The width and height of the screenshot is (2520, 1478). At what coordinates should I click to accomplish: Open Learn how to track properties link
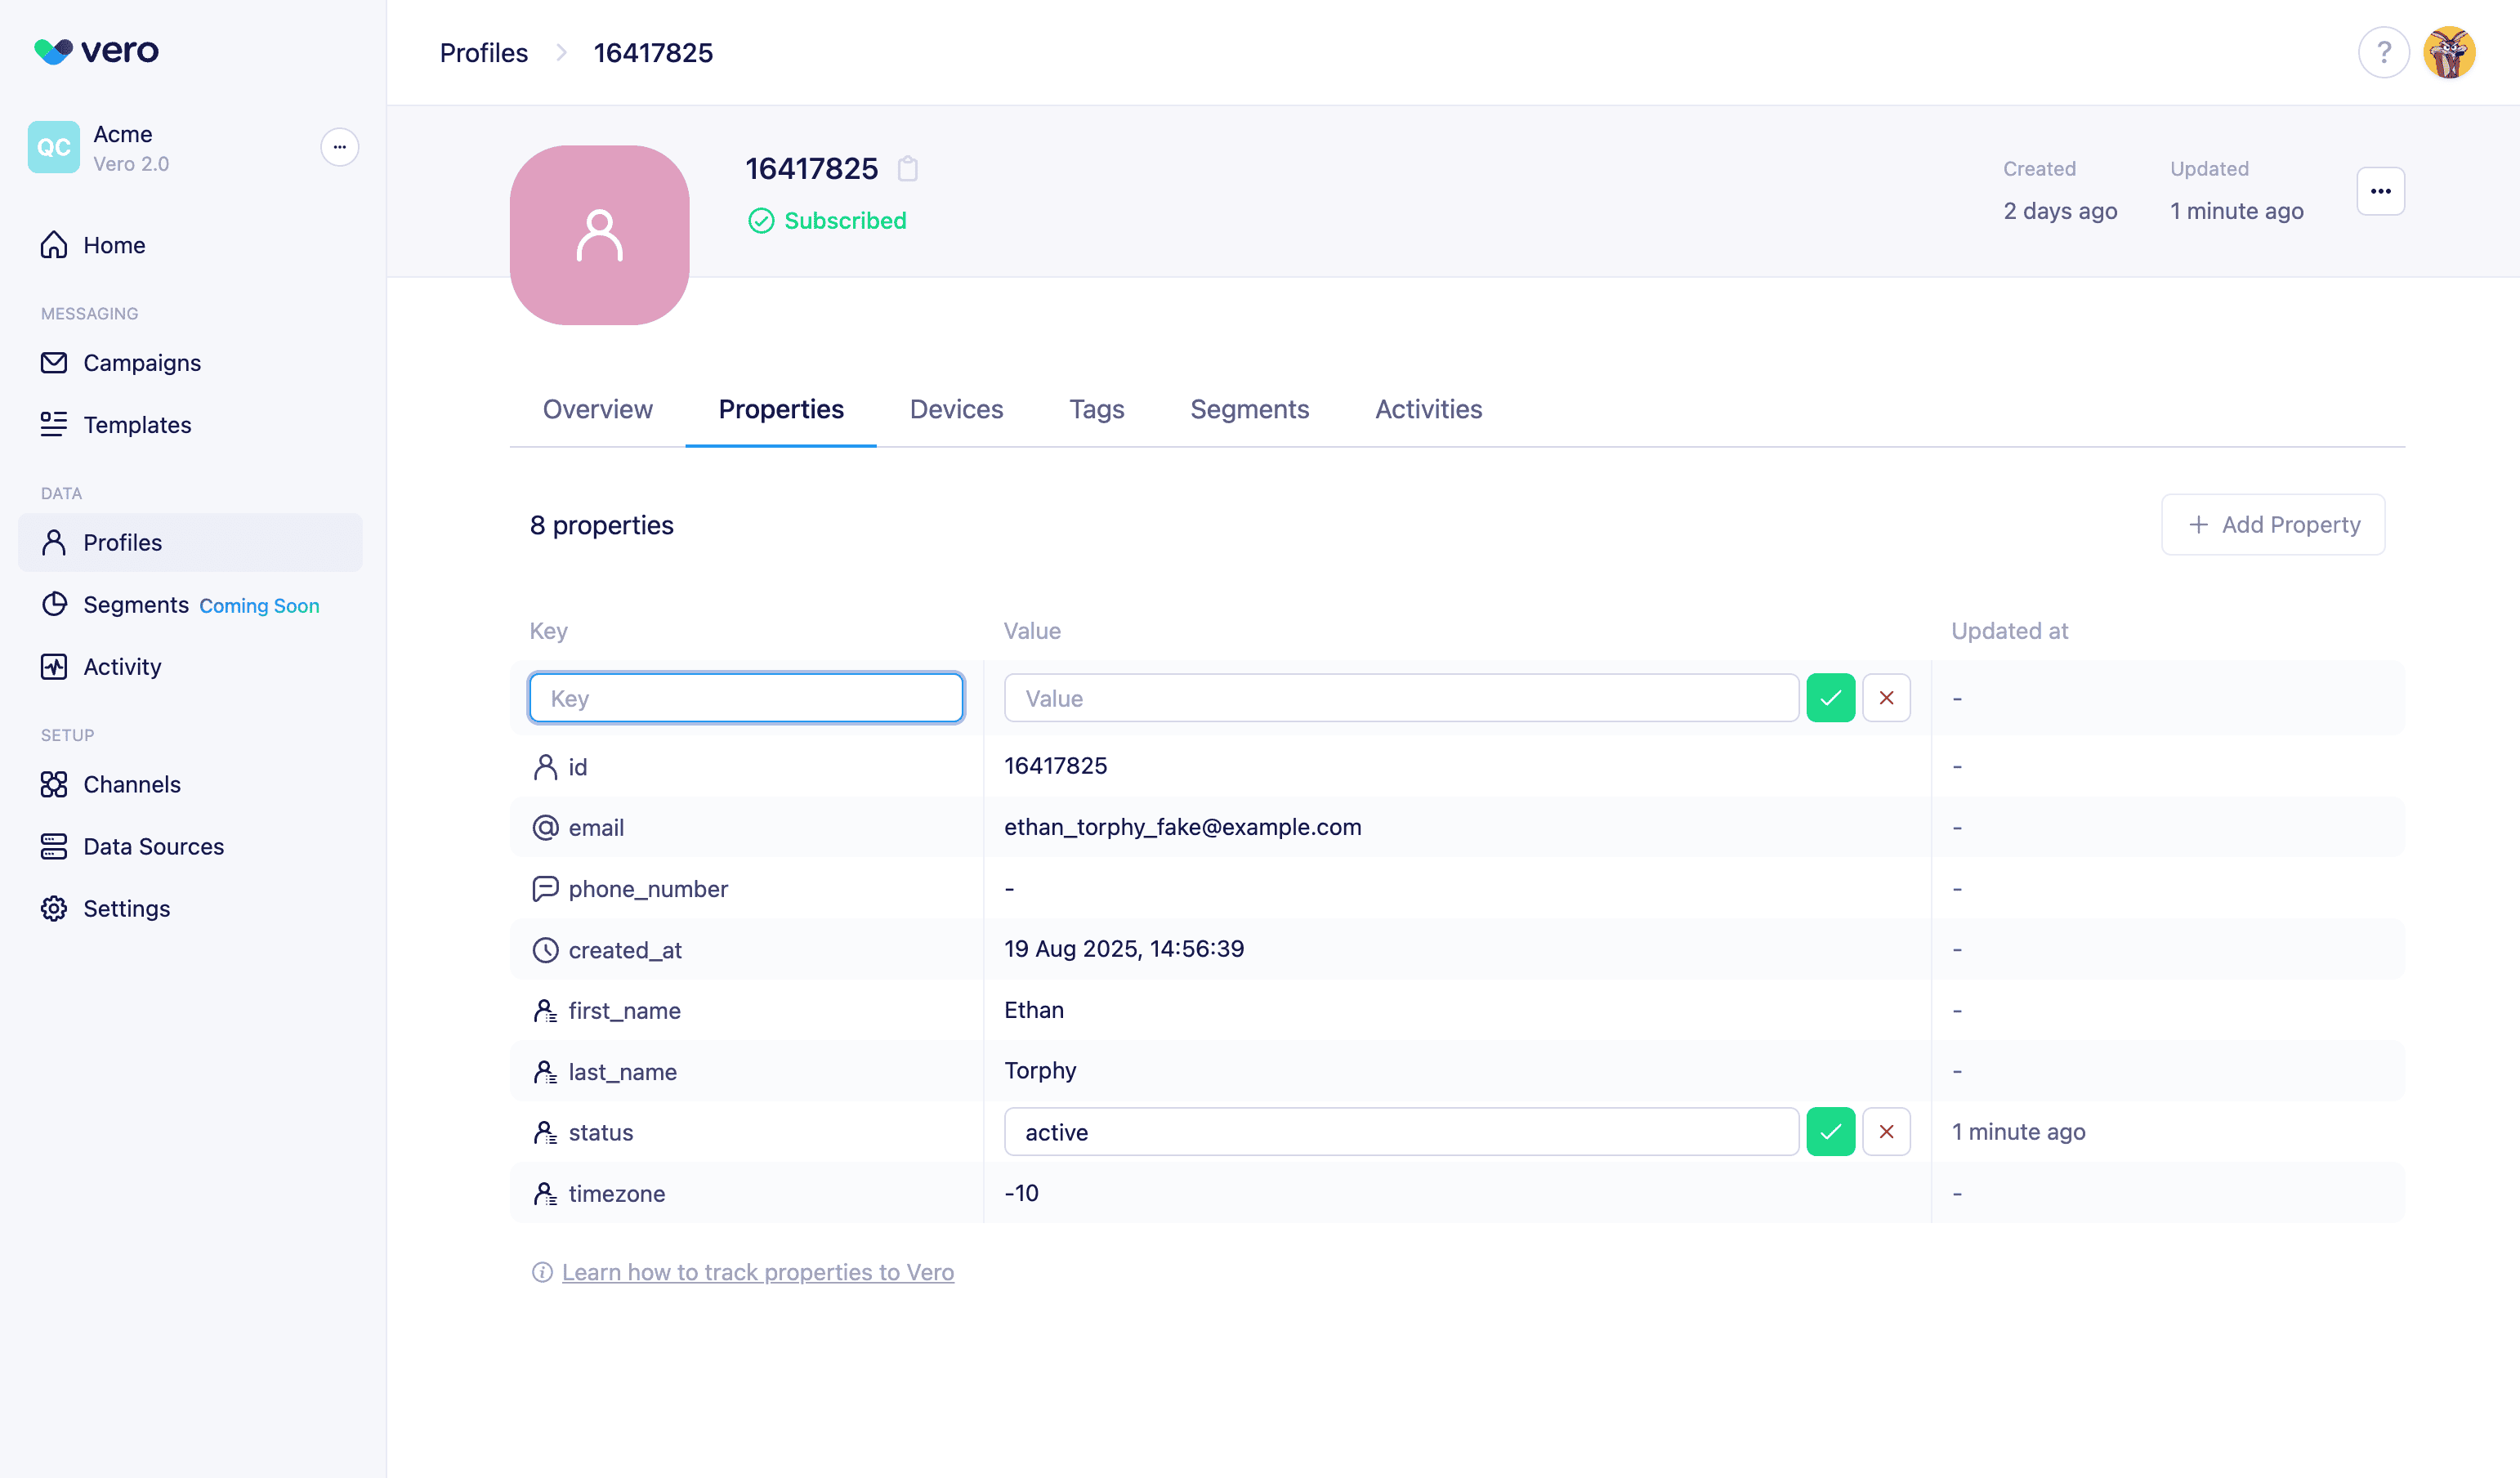point(757,1272)
